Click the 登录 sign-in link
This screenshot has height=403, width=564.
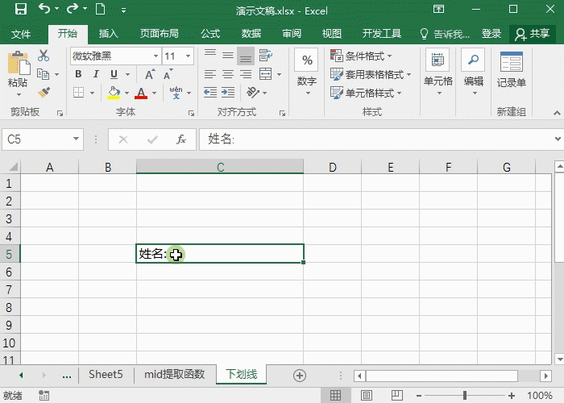[x=491, y=34]
